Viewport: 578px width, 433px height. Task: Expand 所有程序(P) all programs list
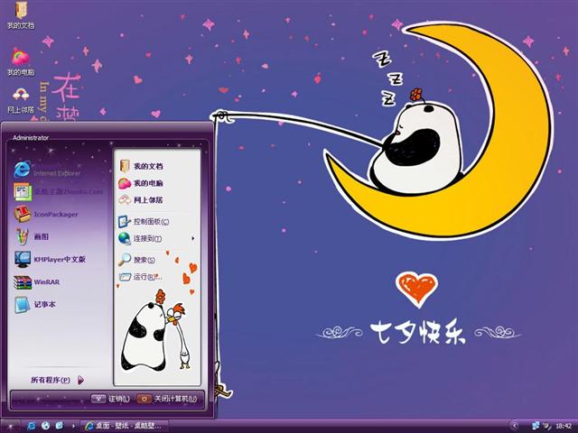58,380
